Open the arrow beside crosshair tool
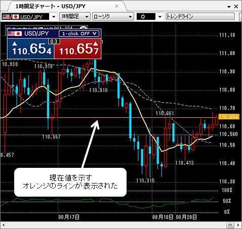This screenshot has height=229, width=242. [160, 17]
